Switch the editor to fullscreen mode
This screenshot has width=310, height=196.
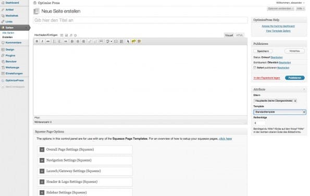click(x=116, y=41)
